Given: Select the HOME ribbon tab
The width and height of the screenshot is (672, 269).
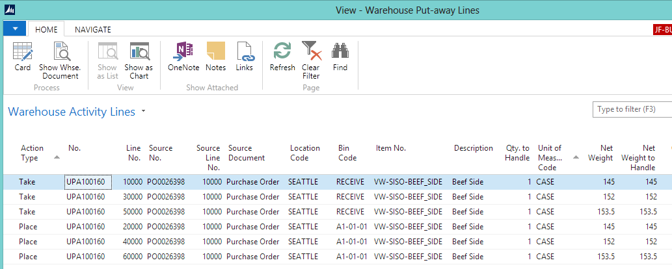Looking at the screenshot, I should click(x=46, y=29).
